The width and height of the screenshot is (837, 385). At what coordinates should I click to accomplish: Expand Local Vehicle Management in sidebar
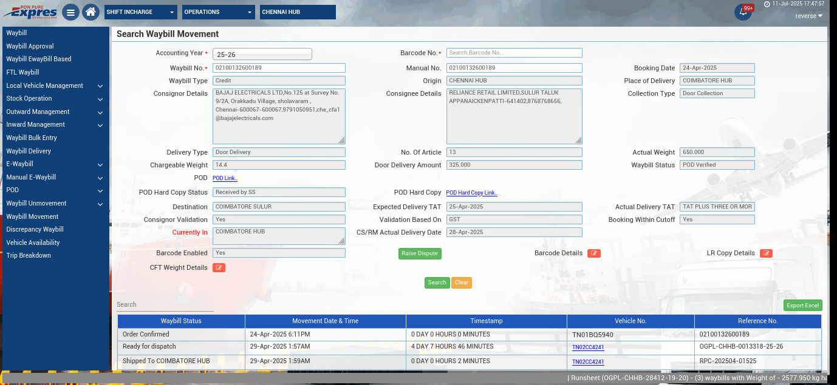click(x=55, y=85)
